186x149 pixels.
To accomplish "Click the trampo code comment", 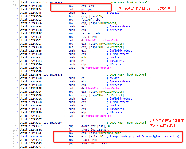I will [x=143, y=137].
